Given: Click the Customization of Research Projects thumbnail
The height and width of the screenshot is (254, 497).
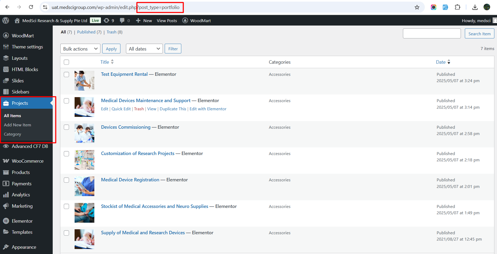Looking at the screenshot, I should (x=84, y=160).
